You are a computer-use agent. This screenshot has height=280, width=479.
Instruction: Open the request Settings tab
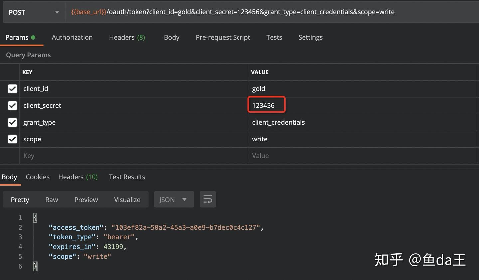(x=310, y=37)
